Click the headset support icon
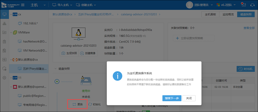The width and height of the screenshot is (258, 112). point(252,5)
